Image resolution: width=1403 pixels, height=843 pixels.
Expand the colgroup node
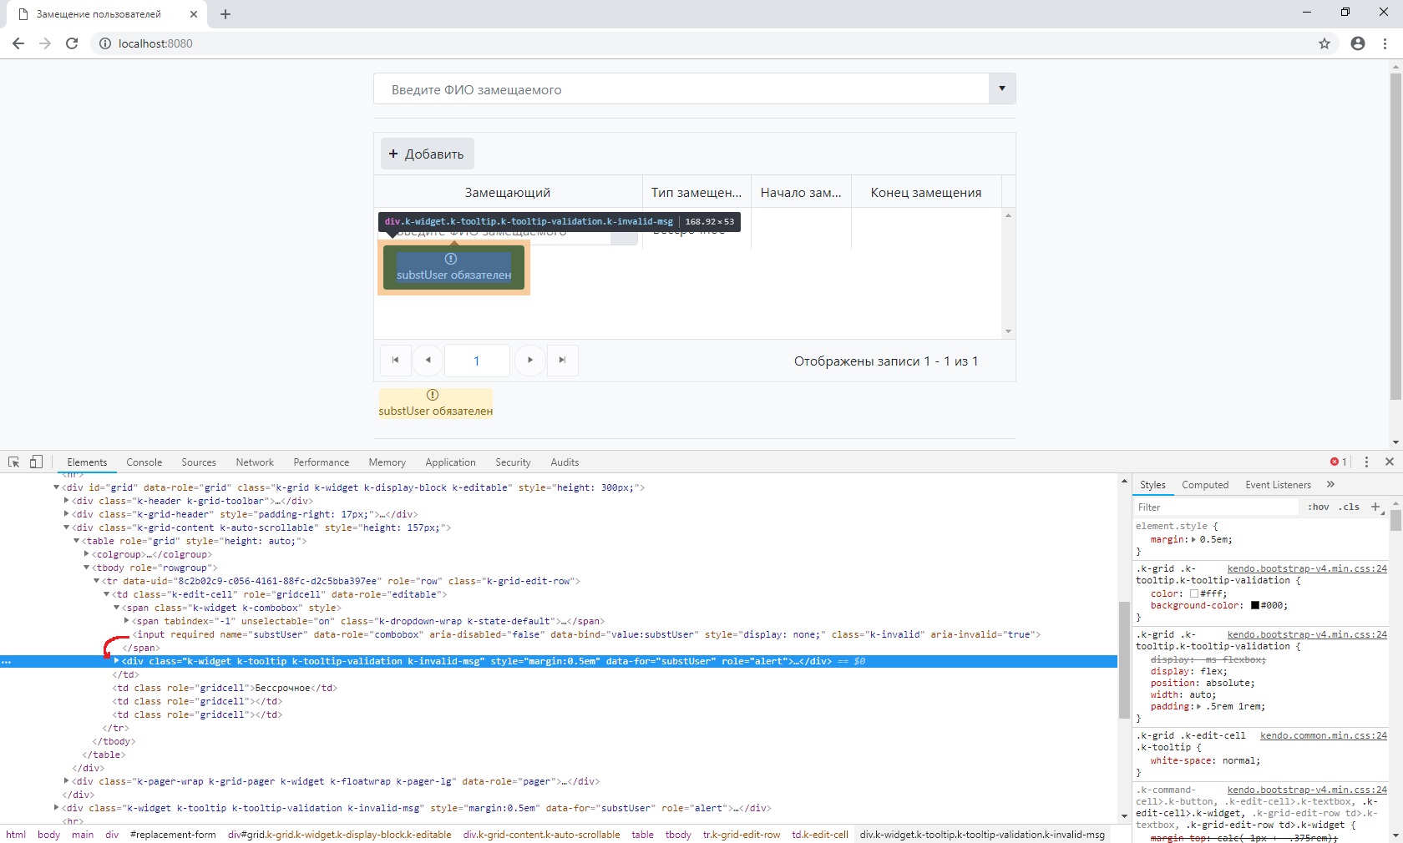[87, 554]
